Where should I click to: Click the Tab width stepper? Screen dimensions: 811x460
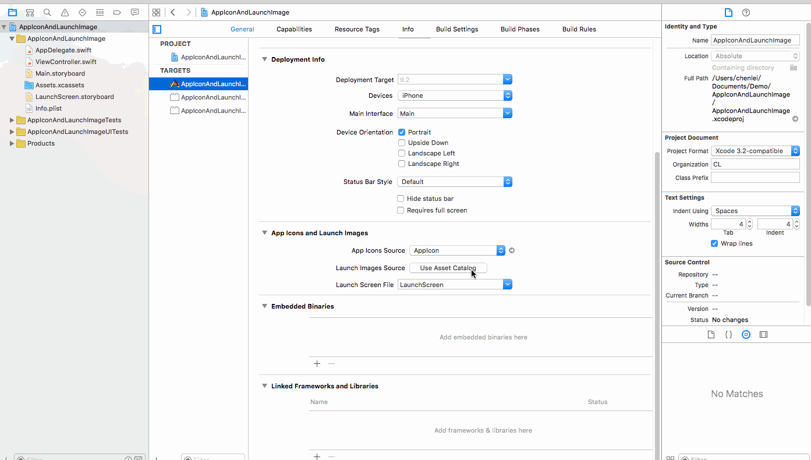tap(749, 224)
